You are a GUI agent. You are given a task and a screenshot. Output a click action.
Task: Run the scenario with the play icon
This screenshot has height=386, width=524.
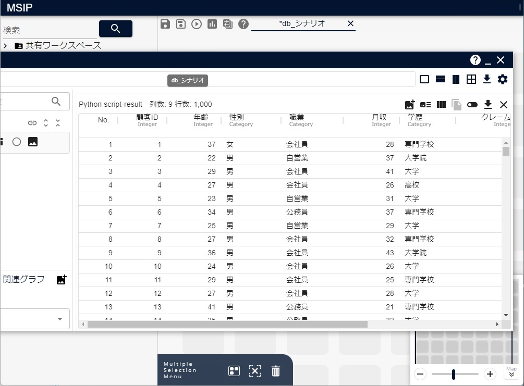(x=197, y=24)
